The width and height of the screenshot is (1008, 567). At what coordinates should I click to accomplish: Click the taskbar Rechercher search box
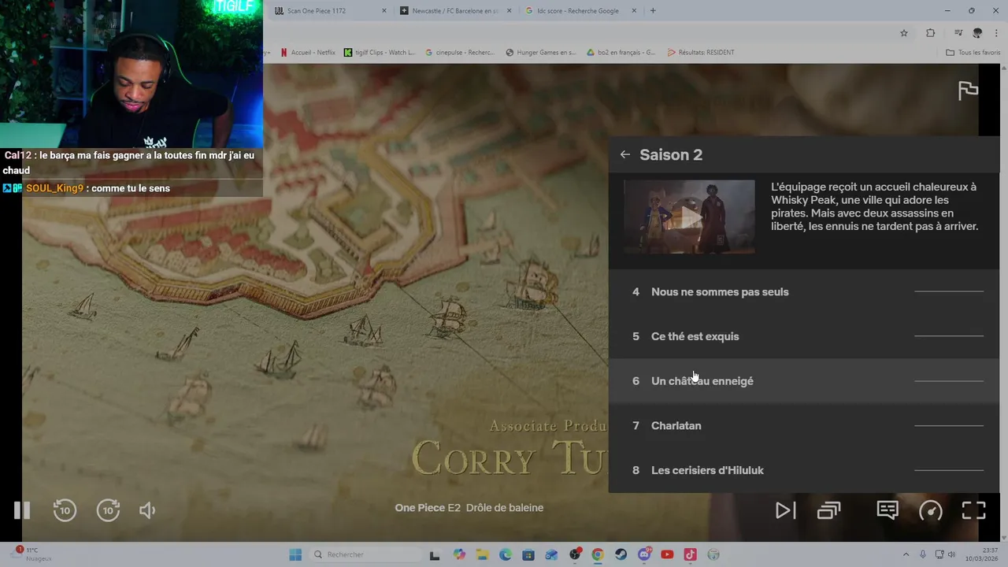365,554
